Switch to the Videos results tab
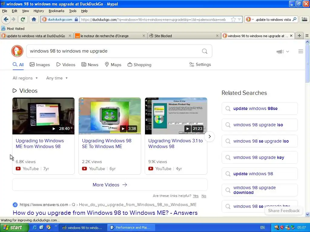This screenshot has width=310, height=232. tap(66, 65)
